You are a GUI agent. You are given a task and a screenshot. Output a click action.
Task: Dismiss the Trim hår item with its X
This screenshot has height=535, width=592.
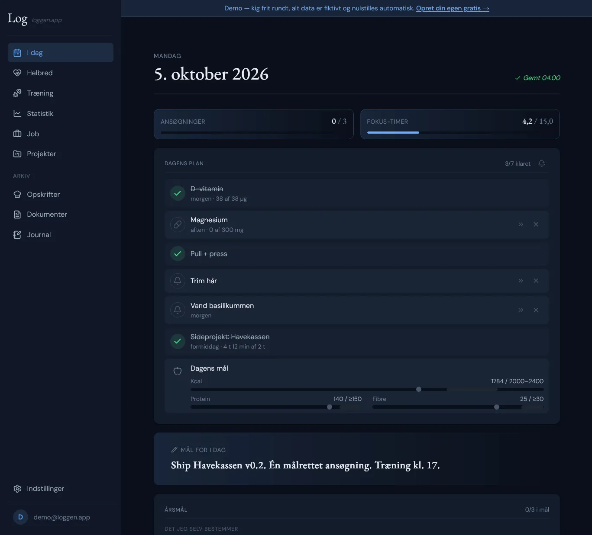(x=536, y=281)
